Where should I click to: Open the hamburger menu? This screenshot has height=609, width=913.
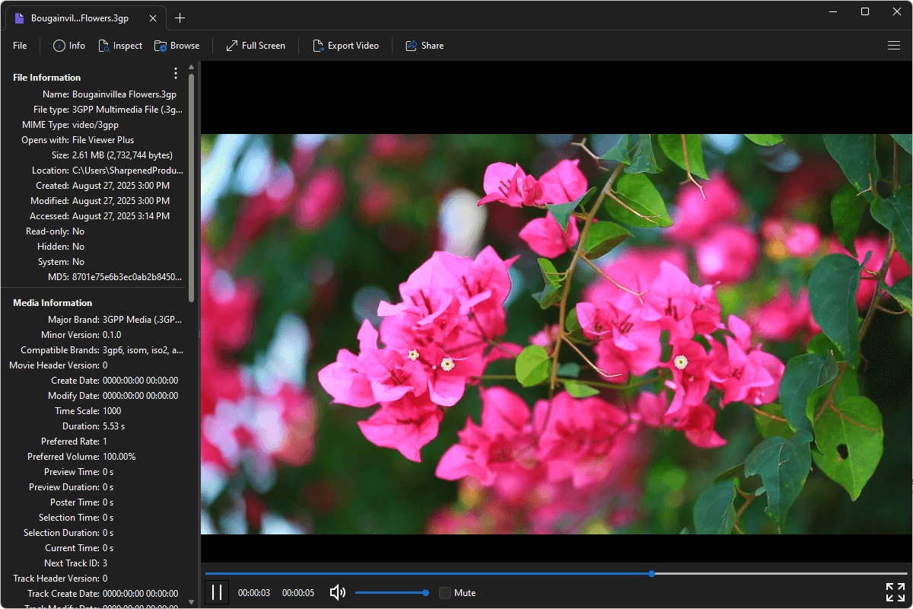point(894,46)
